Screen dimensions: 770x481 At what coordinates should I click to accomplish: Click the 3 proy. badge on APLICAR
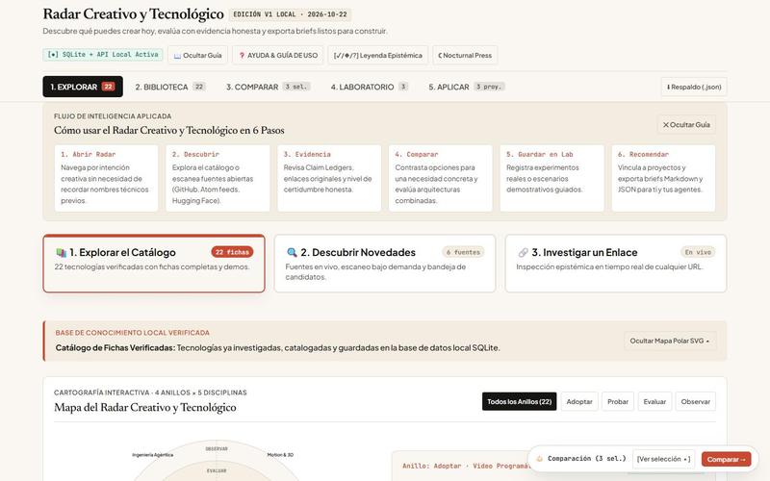(x=489, y=87)
